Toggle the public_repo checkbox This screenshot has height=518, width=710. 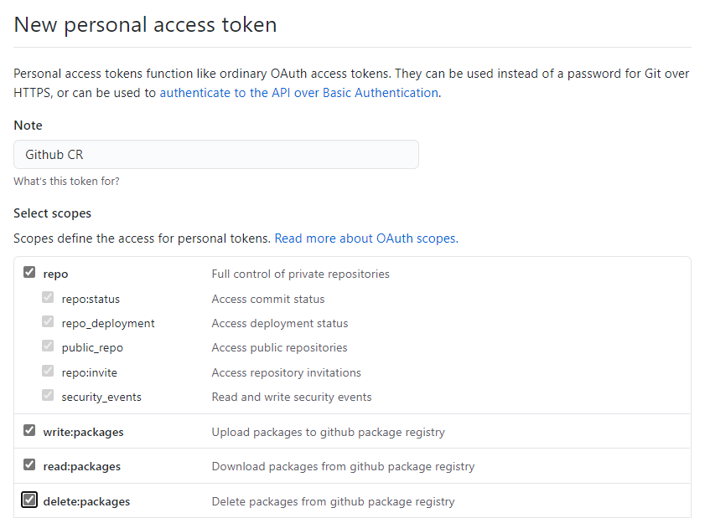click(x=49, y=346)
